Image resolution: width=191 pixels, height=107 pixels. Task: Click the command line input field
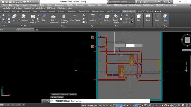pyautogui.click(x=100, y=101)
